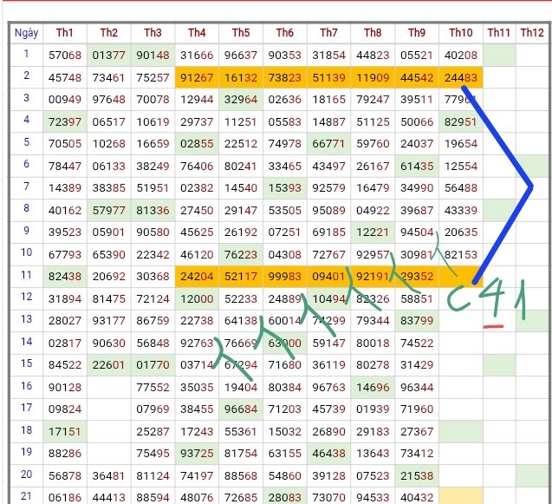The height and width of the screenshot is (504, 552).
Task: Select cell with value 61435
Action: click(417, 166)
